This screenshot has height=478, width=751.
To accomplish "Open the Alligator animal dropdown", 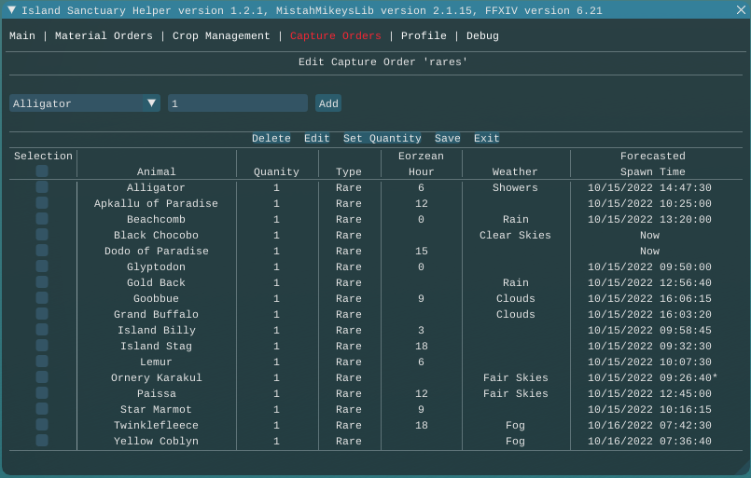I will 85,103.
